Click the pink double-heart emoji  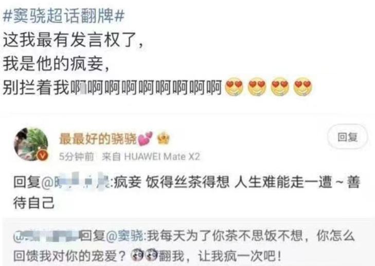pos(146,139)
